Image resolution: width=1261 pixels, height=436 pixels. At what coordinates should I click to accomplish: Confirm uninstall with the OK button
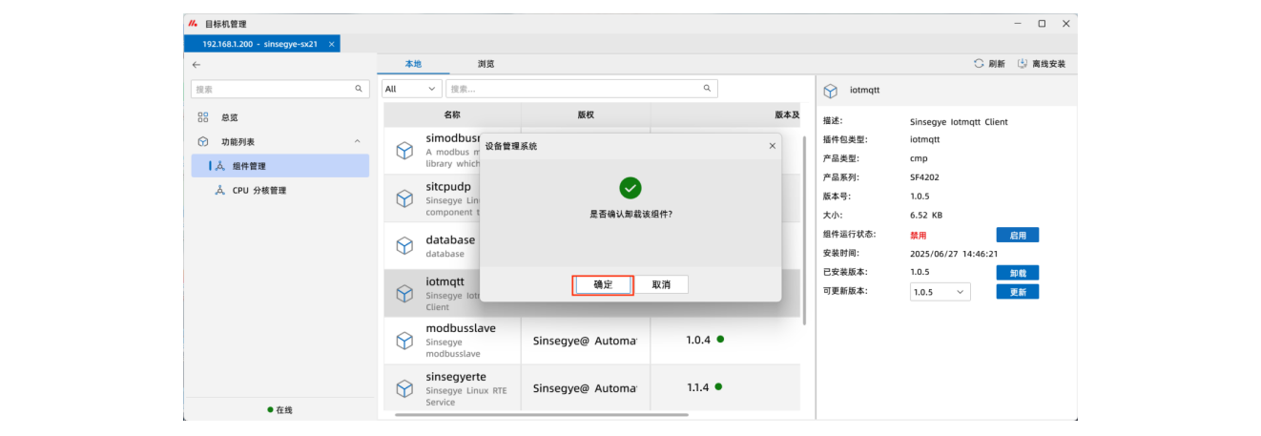click(x=603, y=284)
